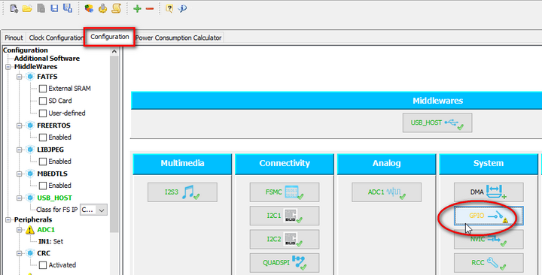Select the Configuration tab
Image resolution: width=542 pixels, height=275 pixels.
[110, 37]
